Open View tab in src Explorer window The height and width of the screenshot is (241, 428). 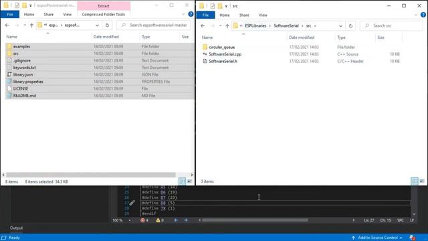click(263, 15)
